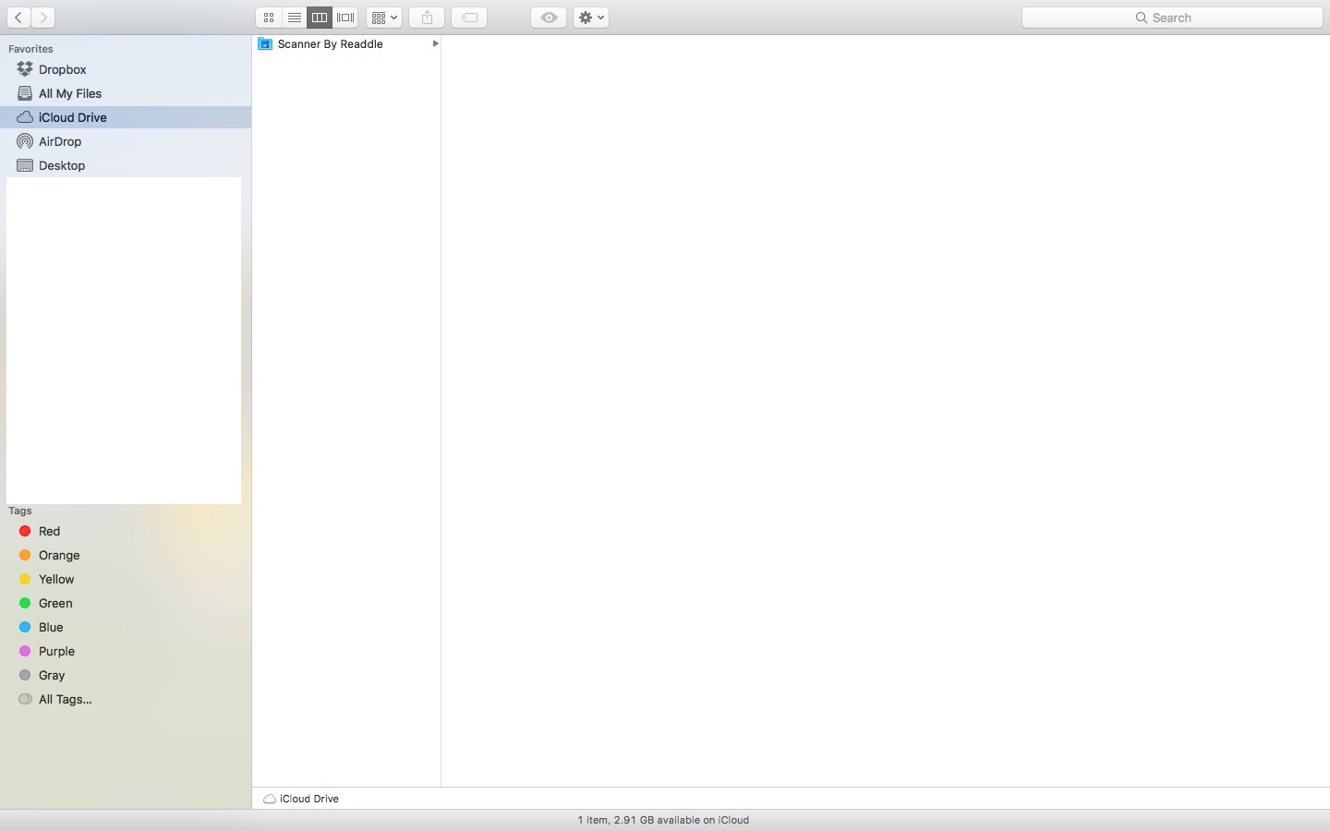Image resolution: width=1330 pixels, height=831 pixels.
Task: Click the Share toolbar button
Action: pos(427,18)
